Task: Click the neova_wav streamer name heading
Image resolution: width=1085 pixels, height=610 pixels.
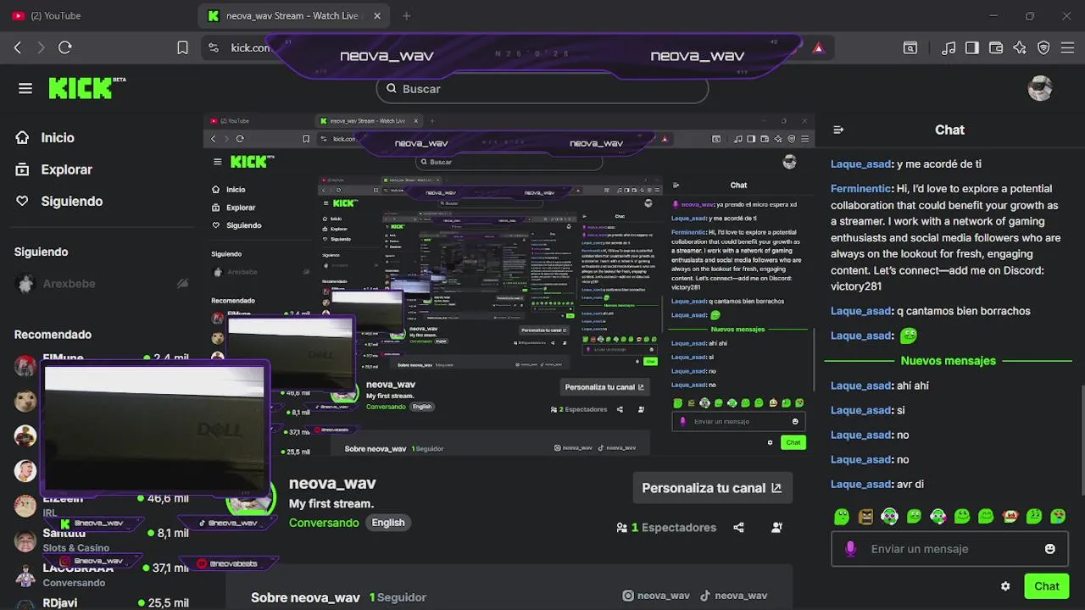Action: click(x=332, y=483)
